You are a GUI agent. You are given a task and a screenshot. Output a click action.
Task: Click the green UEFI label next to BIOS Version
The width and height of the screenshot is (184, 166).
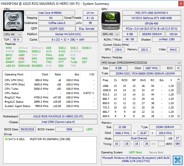(89, 129)
